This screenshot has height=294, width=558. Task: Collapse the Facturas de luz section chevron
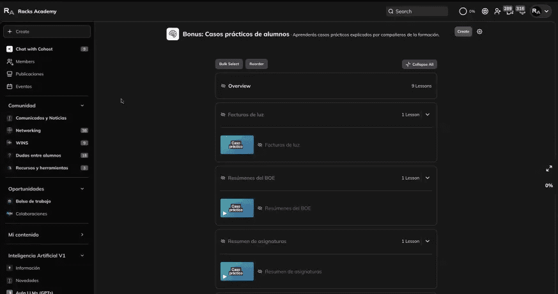click(428, 115)
